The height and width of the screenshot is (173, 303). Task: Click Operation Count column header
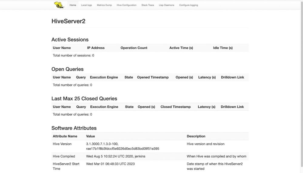(134, 48)
